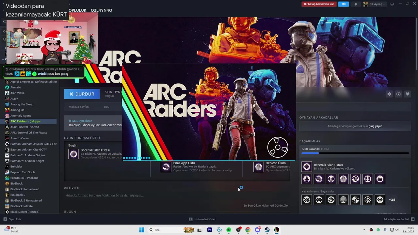Viewport: 418px width, 235px height.
Task: Select Batman: Arkham City GOTY
Action: coord(31,149)
